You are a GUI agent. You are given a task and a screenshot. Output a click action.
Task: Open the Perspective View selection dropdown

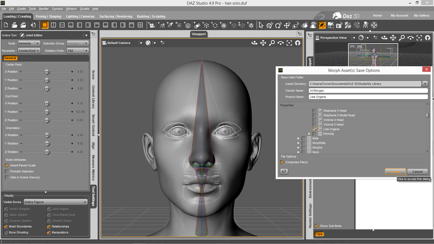[x=354, y=38]
